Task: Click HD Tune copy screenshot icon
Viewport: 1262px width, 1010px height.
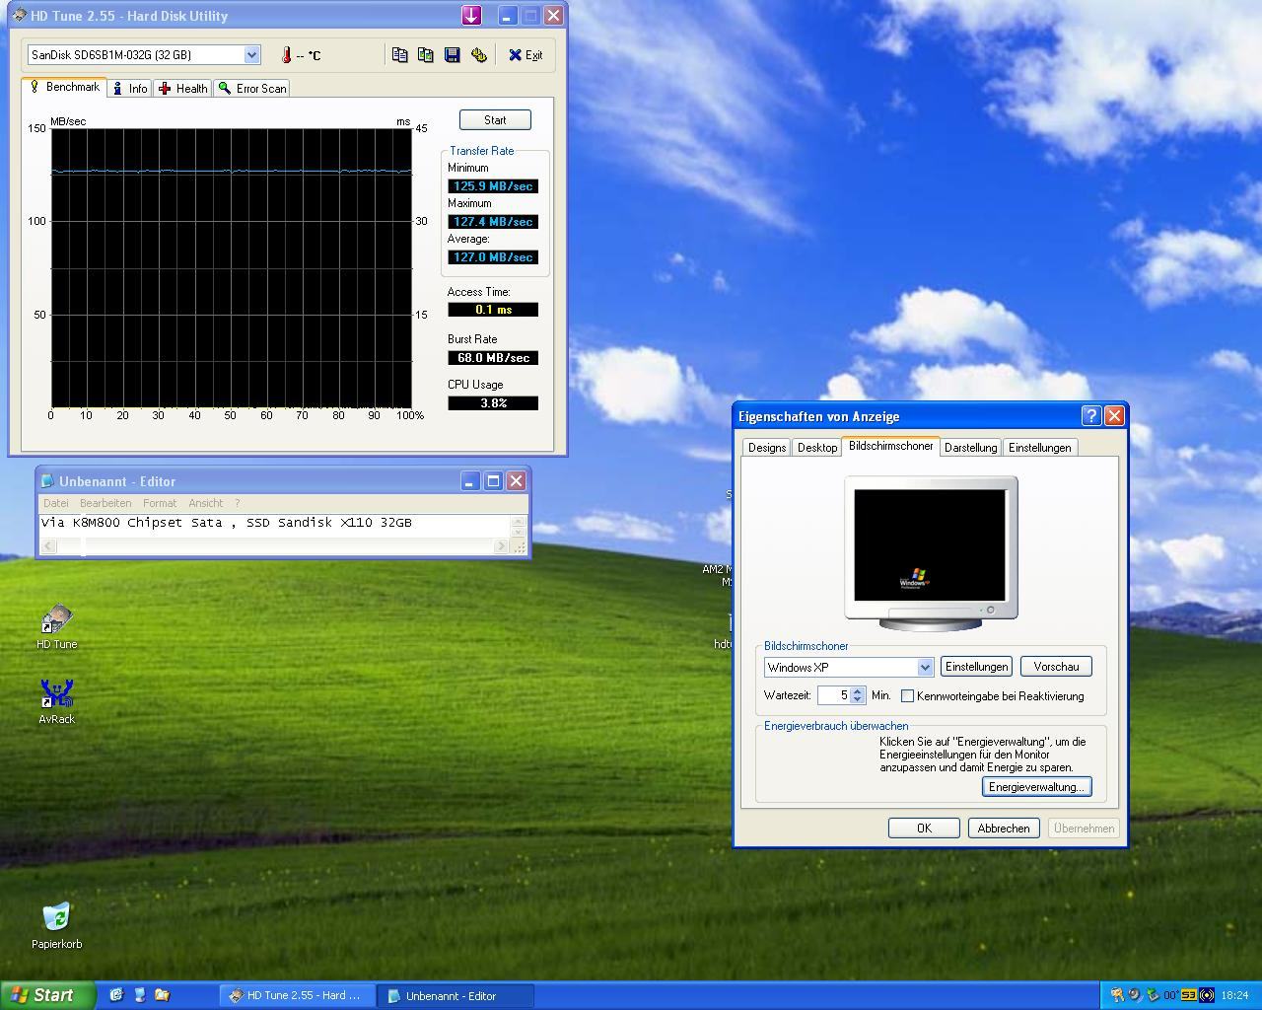Action: click(x=425, y=55)
